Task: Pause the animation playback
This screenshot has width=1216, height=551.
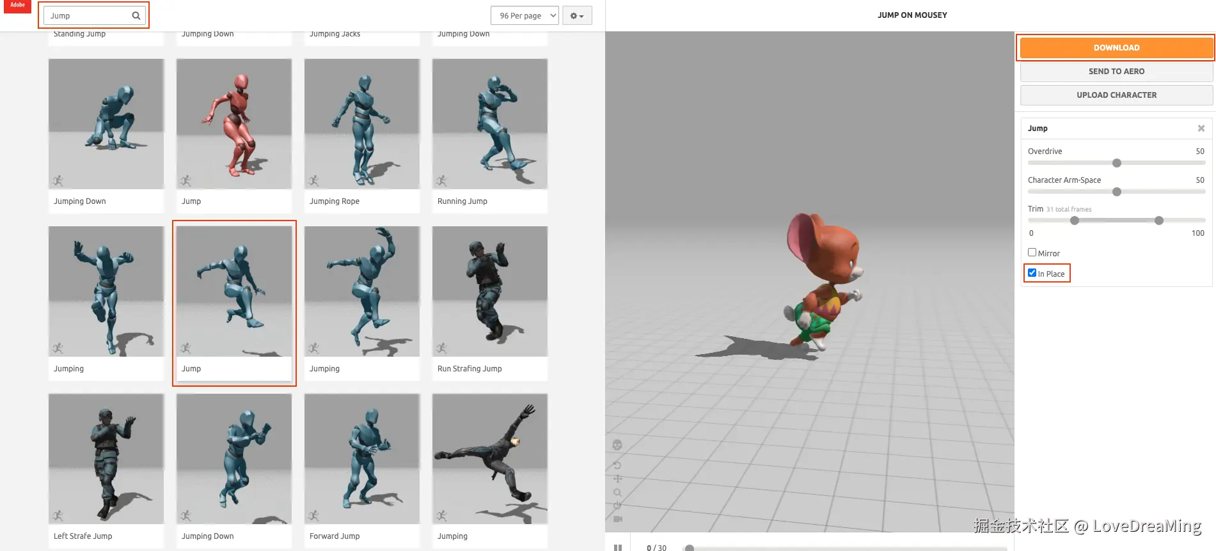Action: click(618, 547)
